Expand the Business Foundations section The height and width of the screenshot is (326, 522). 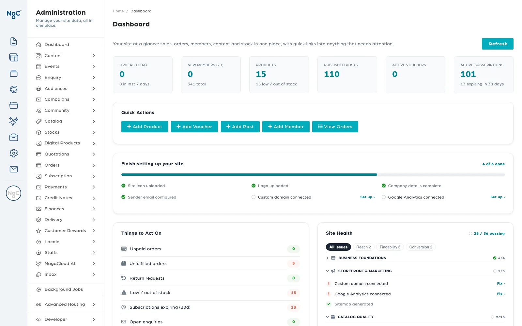pyautogui.click(x=328, y=258)
